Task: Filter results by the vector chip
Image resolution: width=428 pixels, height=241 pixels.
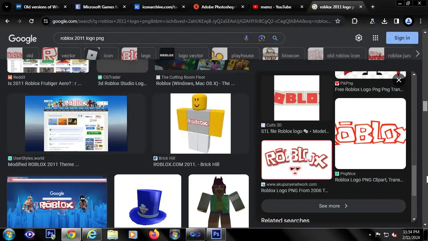Action: 61,55
